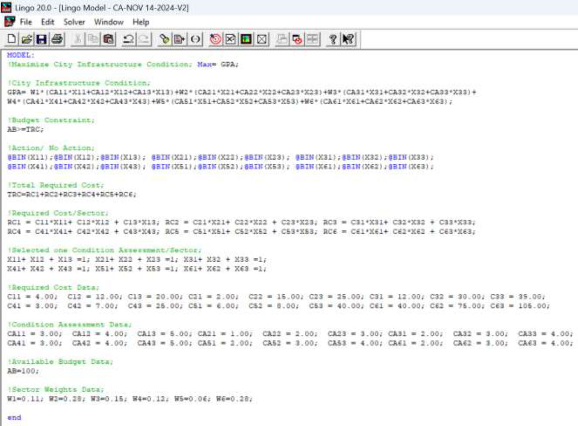Screen dimensions: 578x426
Task: Click the grayed Redo arrow icon
Action: tap(144, 39)
